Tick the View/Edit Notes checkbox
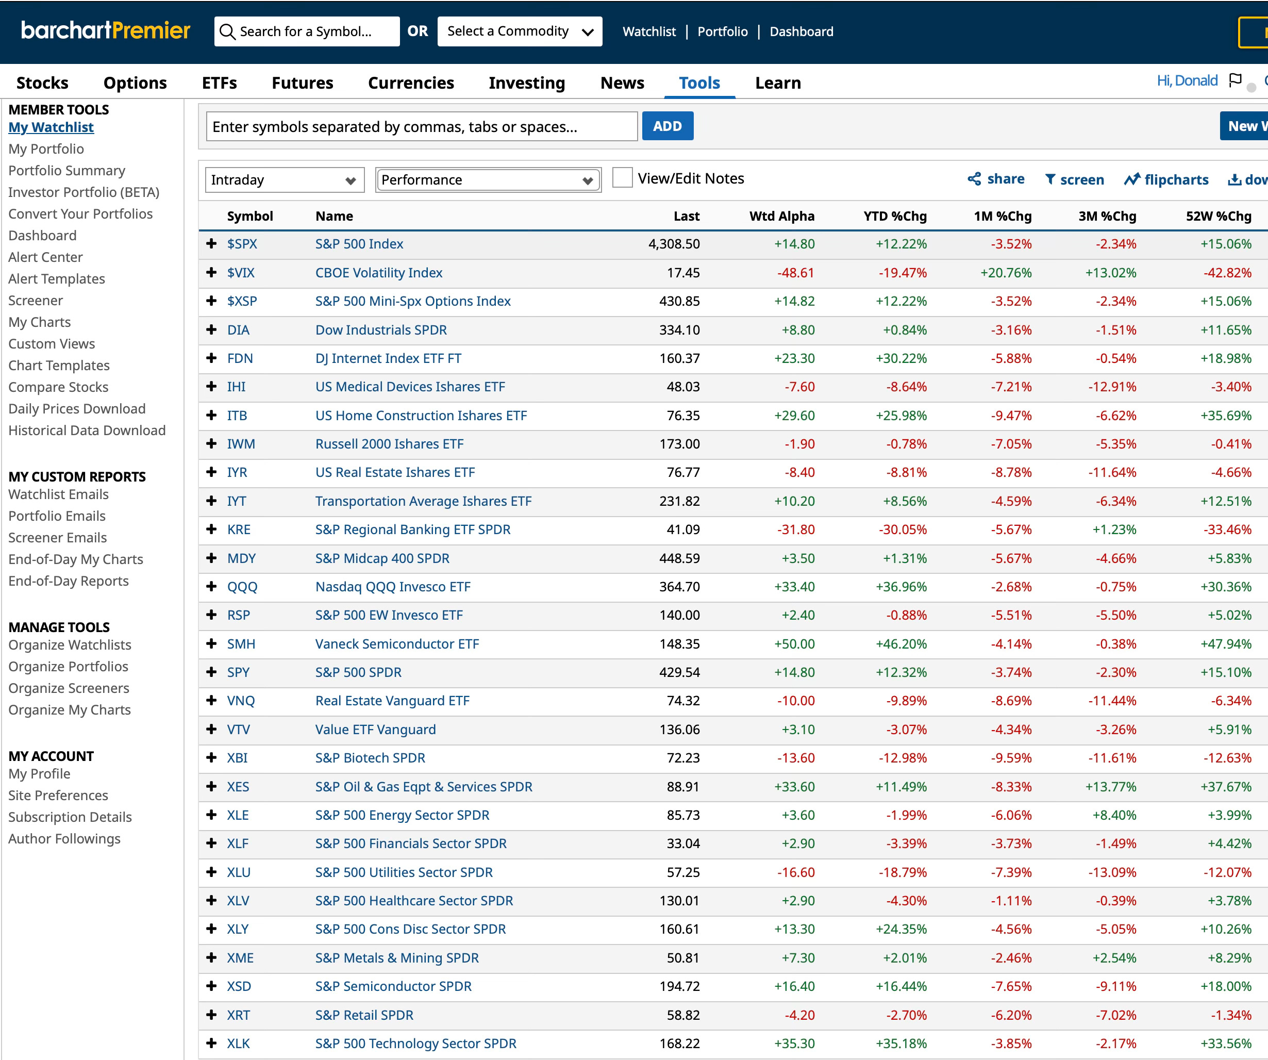 [x=623, y=178]
